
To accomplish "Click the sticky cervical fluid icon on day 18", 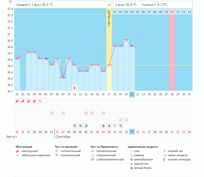I will [115, 125].
